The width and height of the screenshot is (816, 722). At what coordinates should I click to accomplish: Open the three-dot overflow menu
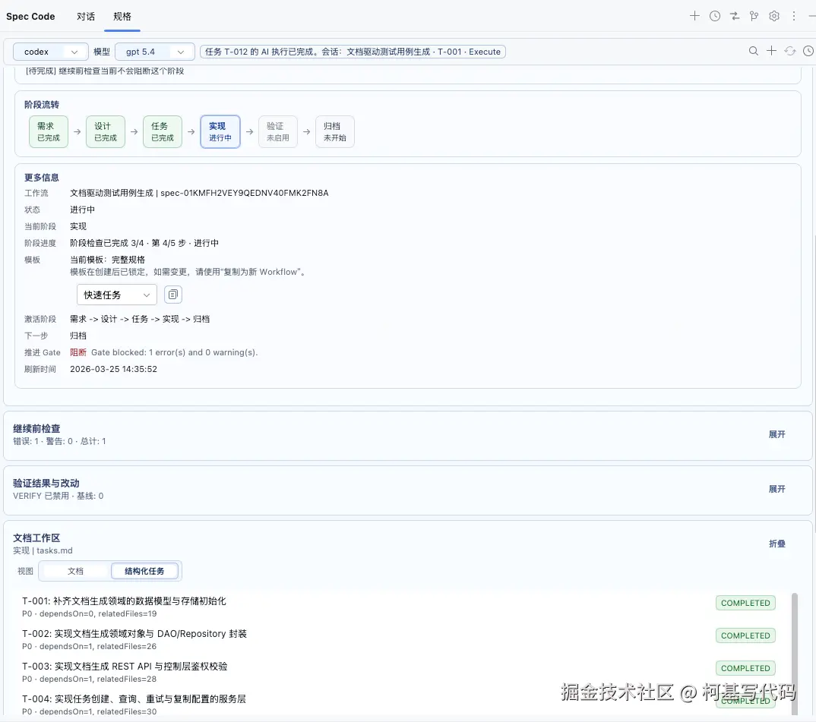[x=792, y=15]
